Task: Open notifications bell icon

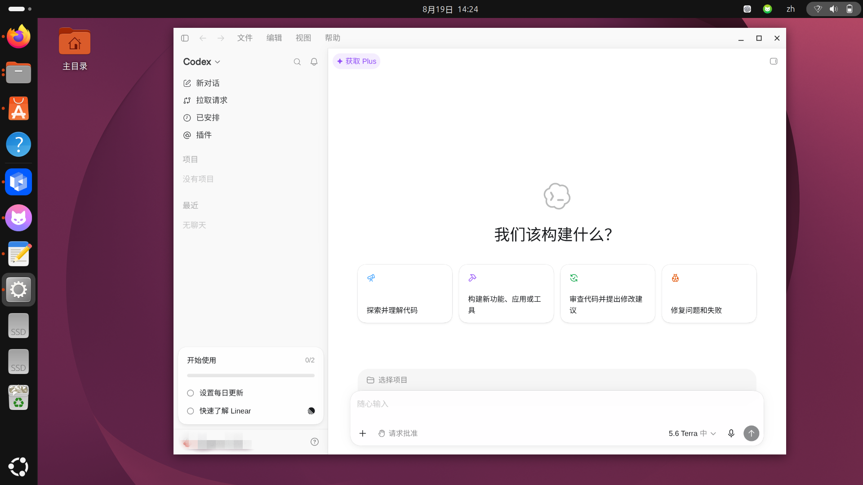Action: [314, 62]
